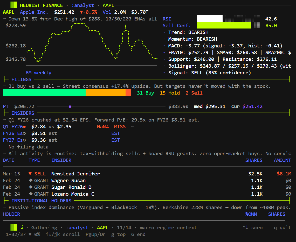Click the diamond icon beside Sugar Ronald D

tap(31, 187)
